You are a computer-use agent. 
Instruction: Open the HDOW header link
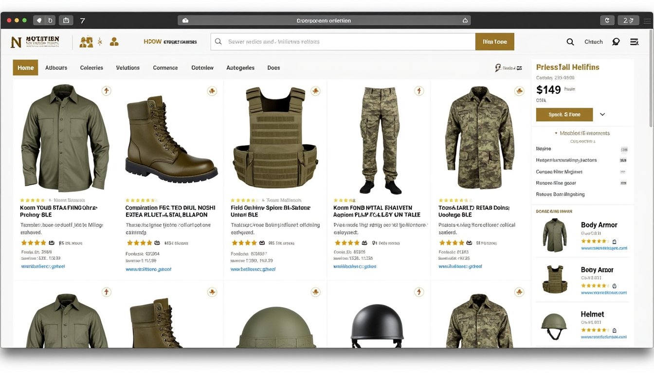[x=170, y=42]
